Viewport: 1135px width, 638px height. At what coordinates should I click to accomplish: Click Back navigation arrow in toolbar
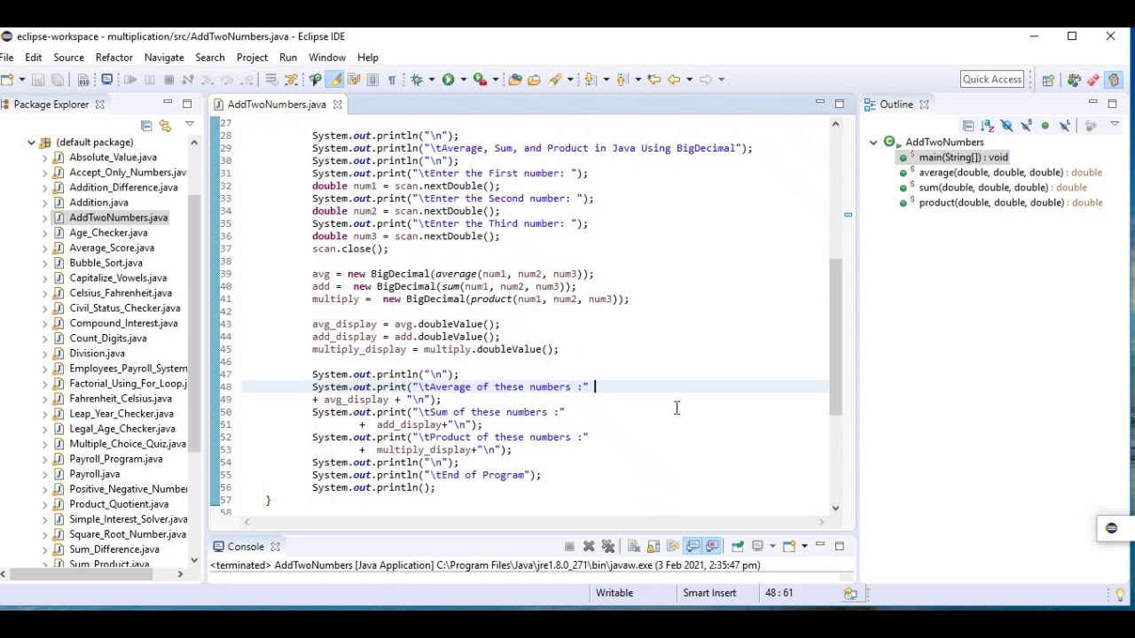(x=674, y=80)
